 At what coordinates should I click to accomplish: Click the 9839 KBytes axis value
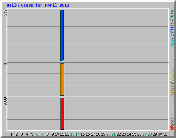pyautogui.click(x=5, y=101)
